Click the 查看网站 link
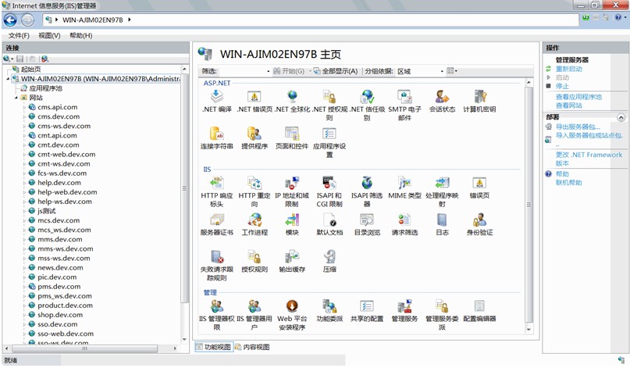630x368 pixels. click(568, 105)
